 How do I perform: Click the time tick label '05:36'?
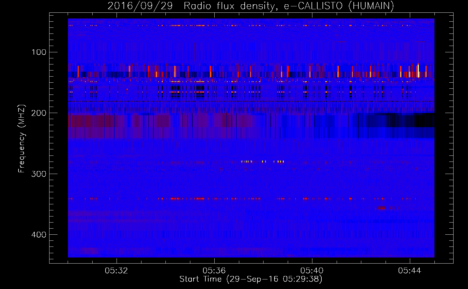coord(214,271)
